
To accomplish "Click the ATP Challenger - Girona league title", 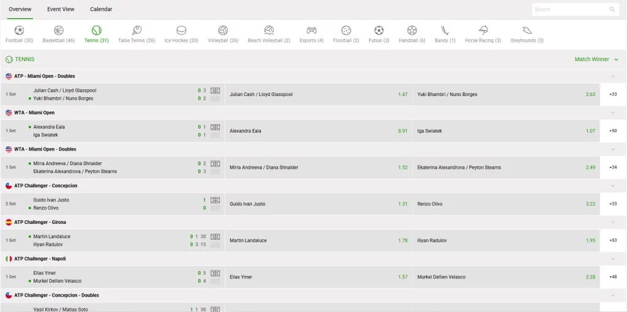I will tap(40, 222).
